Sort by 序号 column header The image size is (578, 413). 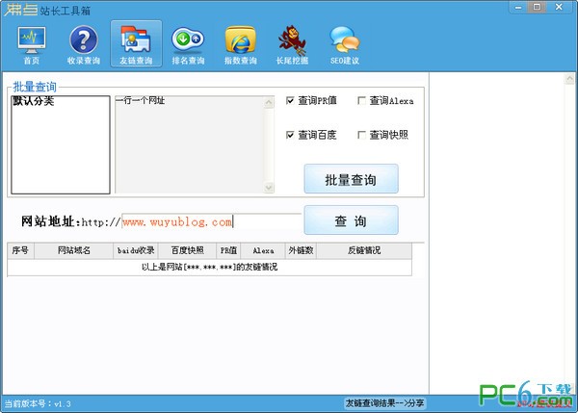[x=20, y=250]
